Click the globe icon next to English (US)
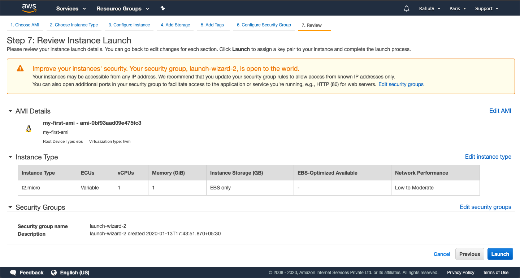This screenshot has width=520, height=278. coord(53,272)
